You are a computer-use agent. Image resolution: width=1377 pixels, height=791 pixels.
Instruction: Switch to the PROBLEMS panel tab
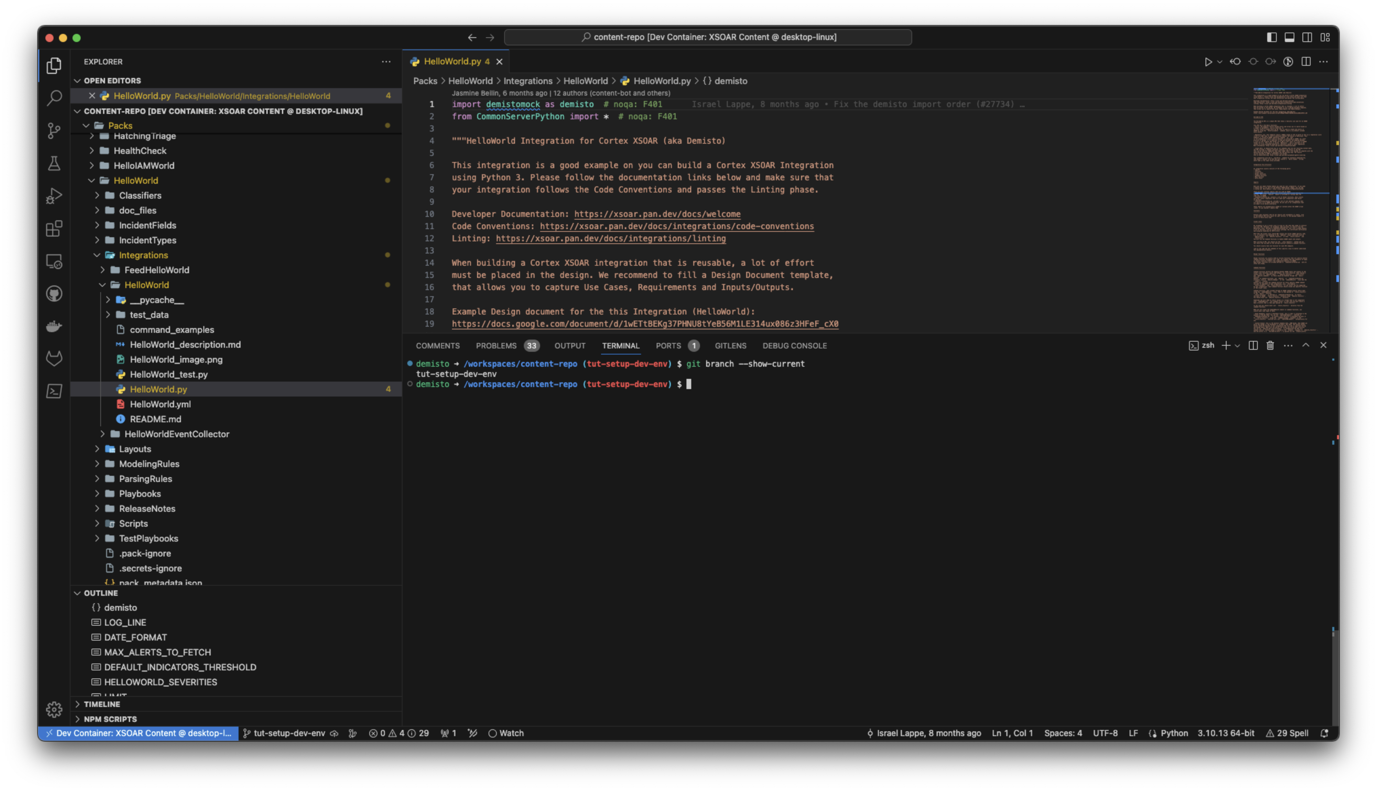pyautogui.click(x=496, y=346)
